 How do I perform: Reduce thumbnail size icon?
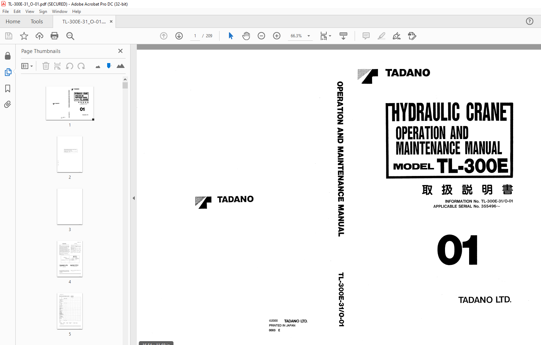point(98,67)
